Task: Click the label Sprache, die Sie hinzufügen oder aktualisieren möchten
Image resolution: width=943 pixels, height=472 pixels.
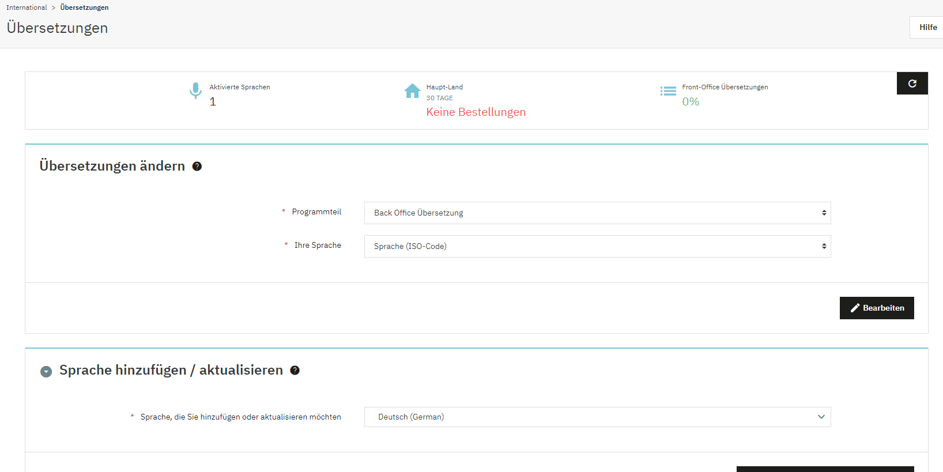Action: [240, 417]
